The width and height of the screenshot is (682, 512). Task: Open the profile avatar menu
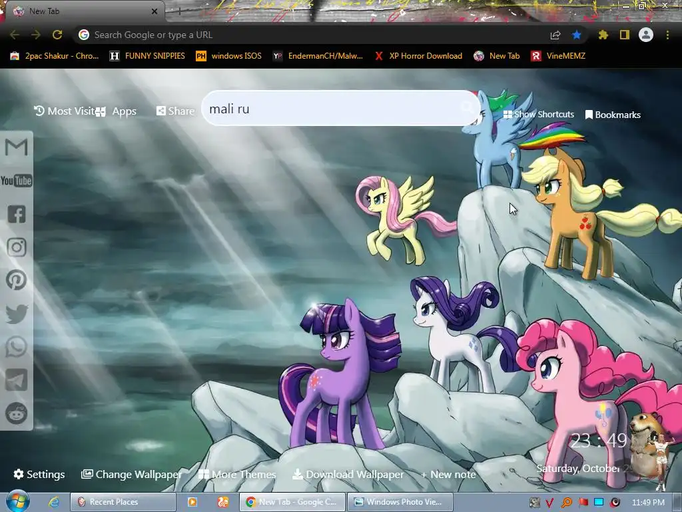(646, 35)
